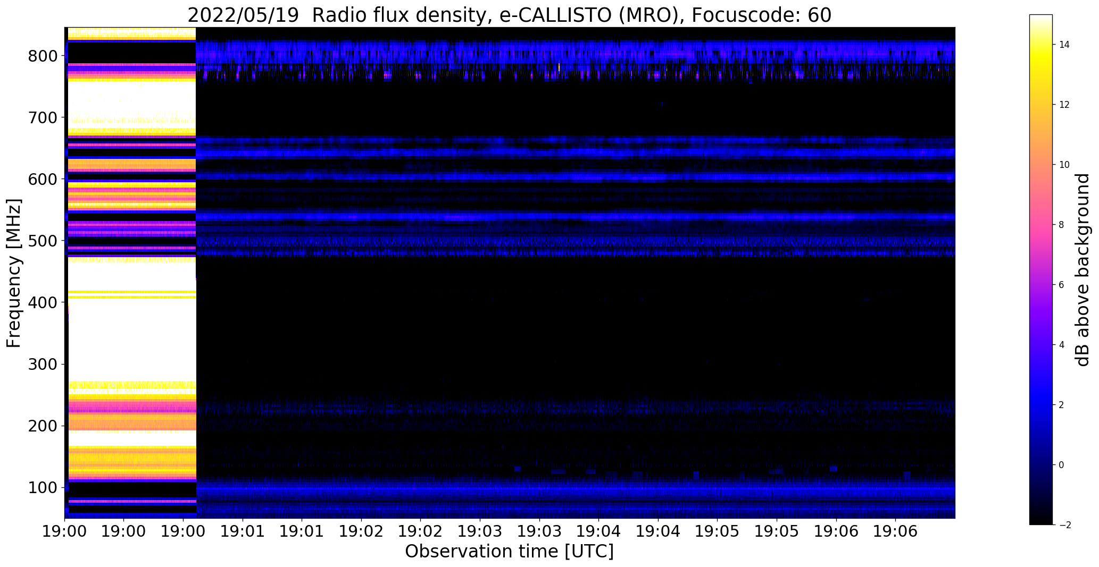Click the 800 frequency tick label

pyautogui.click(x=43, y=56)
